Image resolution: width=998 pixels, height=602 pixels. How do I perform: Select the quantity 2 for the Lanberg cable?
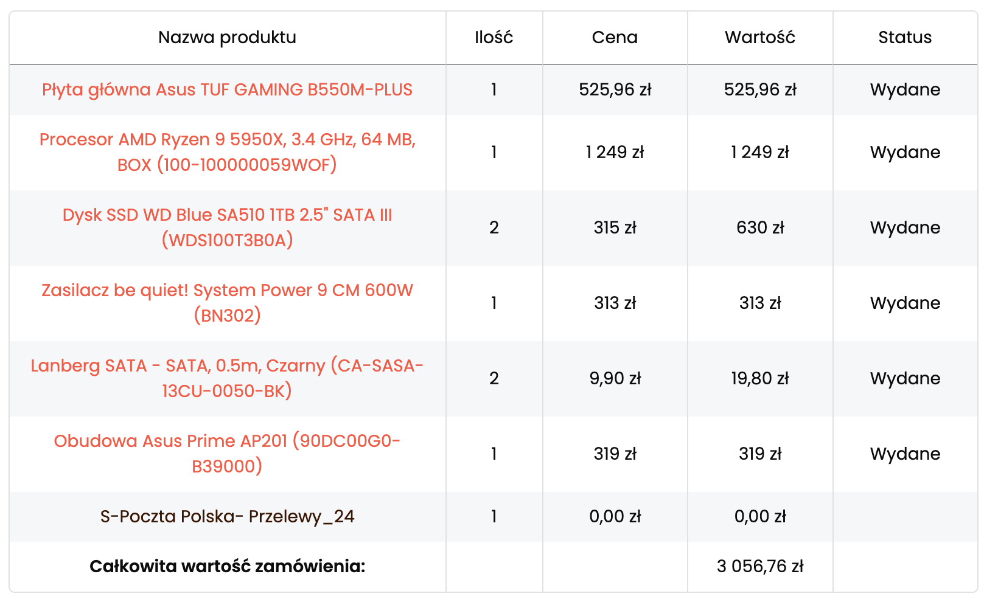(494, 378)
